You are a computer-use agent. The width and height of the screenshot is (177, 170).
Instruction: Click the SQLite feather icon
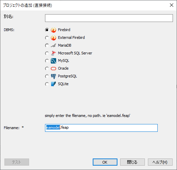(x=53, y=84)
